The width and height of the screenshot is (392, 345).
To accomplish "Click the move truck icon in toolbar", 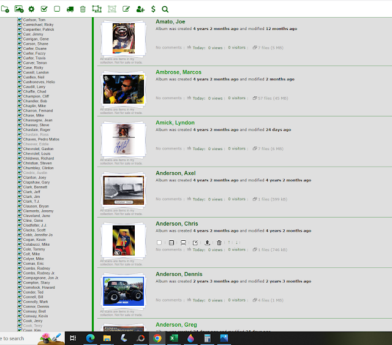I will (70, 10).
